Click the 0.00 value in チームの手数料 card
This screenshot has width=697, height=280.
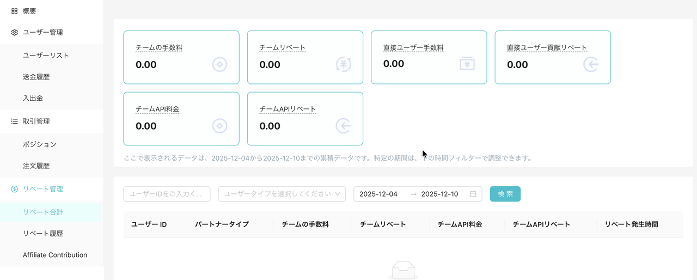(x=146, y=65)
